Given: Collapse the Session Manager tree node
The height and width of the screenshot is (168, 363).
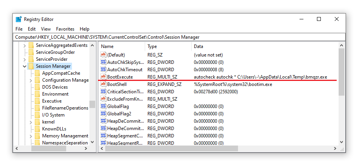Looking at the screenshot, I should pyautogui.click(x=24, y=67).
